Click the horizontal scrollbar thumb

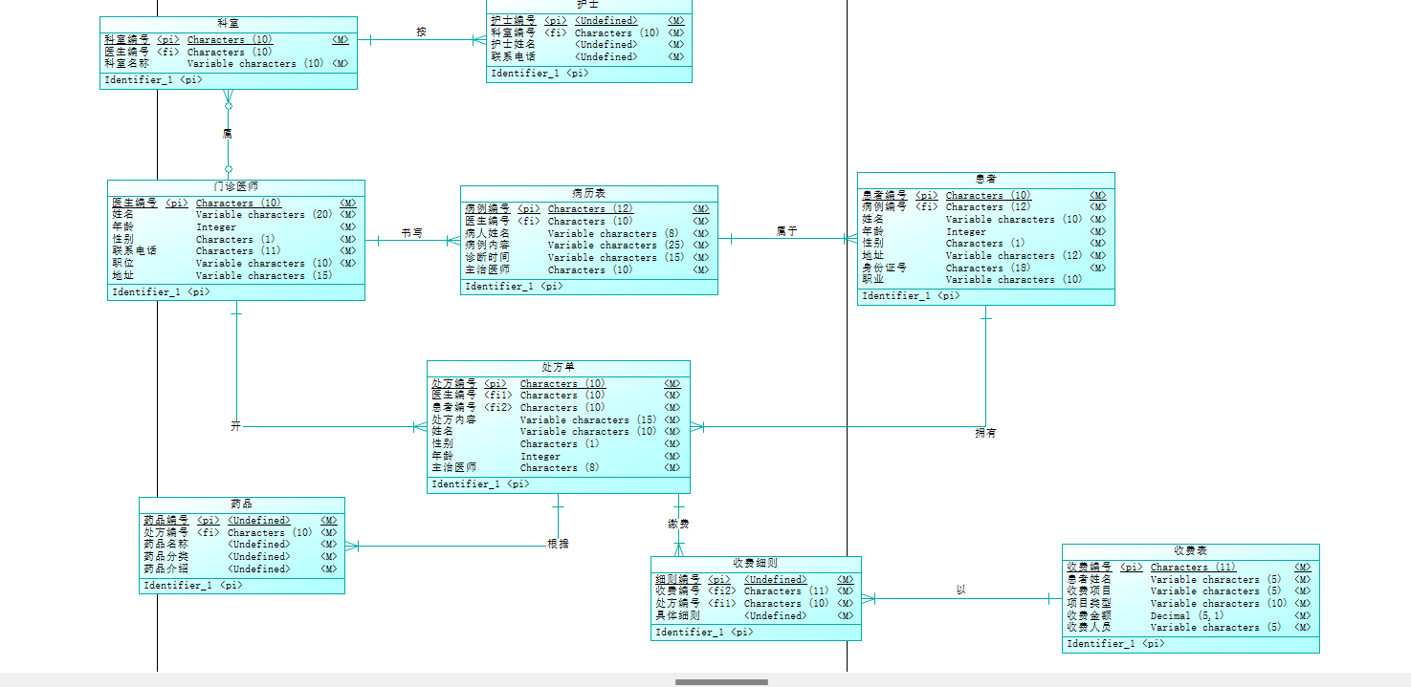[x=721, y=682]
